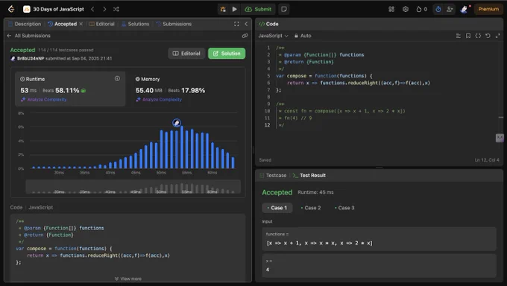507x286 pixels.
Task: Open the user profile avatar
Action: tap(465, 9)
